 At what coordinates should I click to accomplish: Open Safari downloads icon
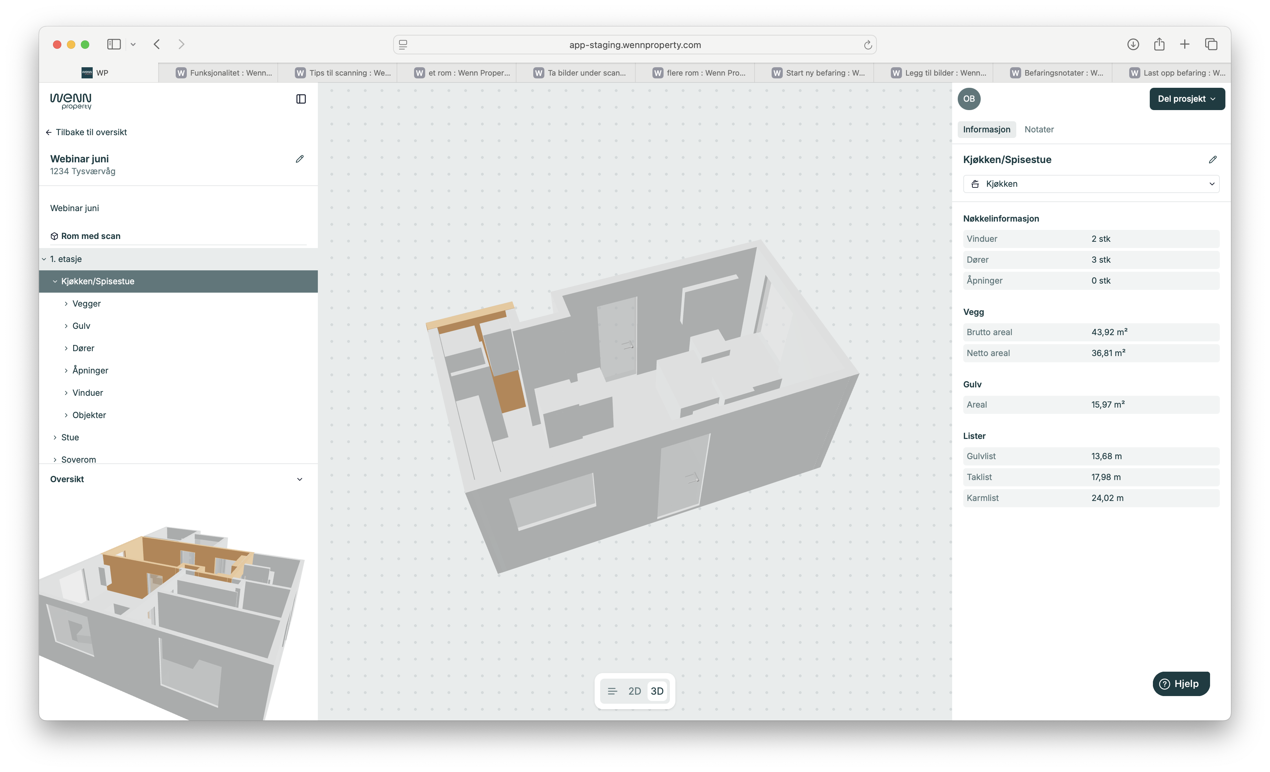pos(1132,44)
